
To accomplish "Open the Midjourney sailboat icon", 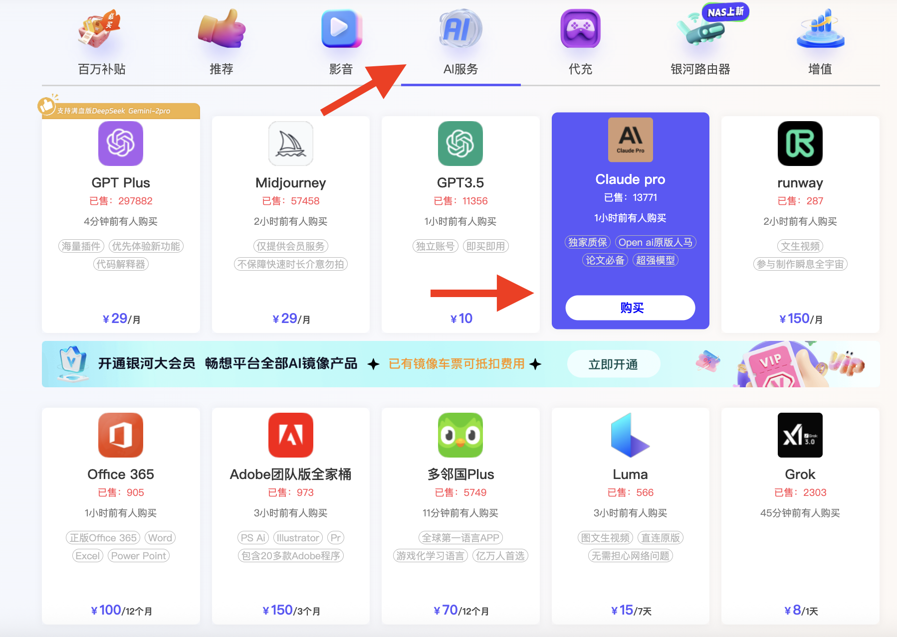I will [x=290, y=144].
